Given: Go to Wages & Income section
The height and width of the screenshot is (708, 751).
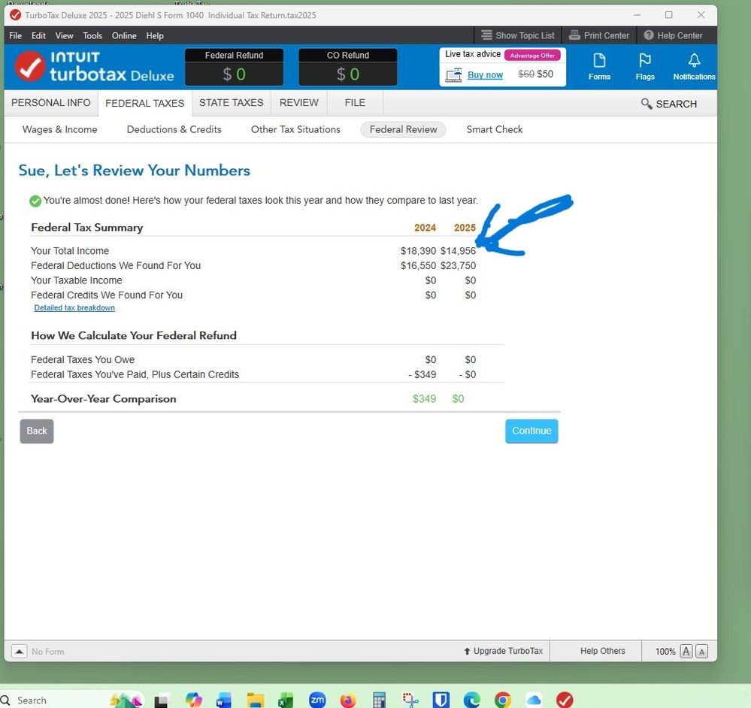Looking at the screenshot, I should 59,129.
